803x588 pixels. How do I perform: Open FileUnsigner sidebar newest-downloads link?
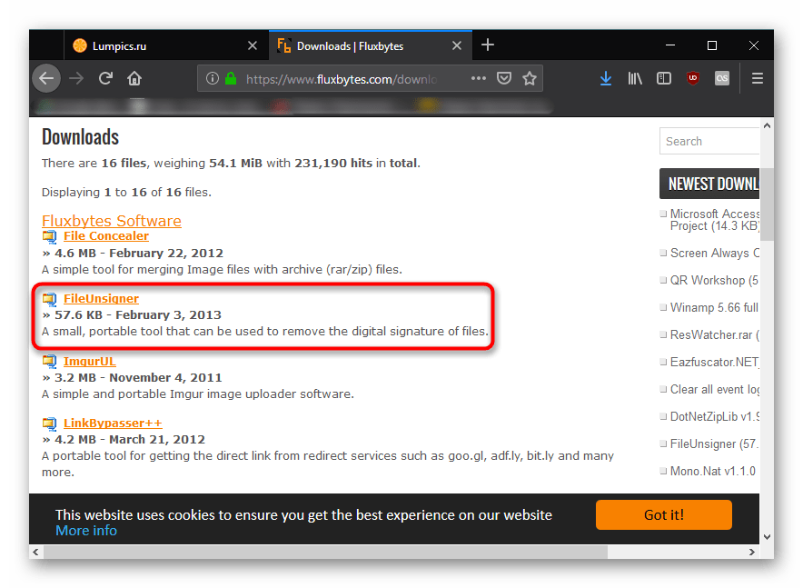click(714, 443)
